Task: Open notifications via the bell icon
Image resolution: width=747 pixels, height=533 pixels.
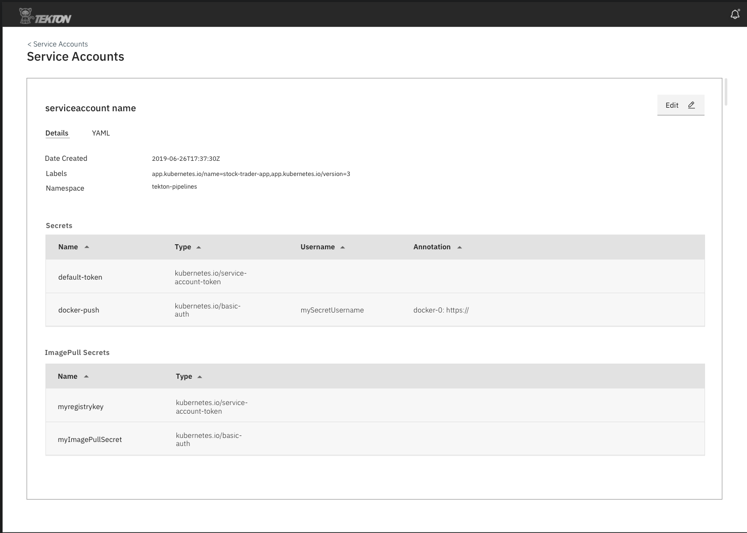Action: click(734, 14)
